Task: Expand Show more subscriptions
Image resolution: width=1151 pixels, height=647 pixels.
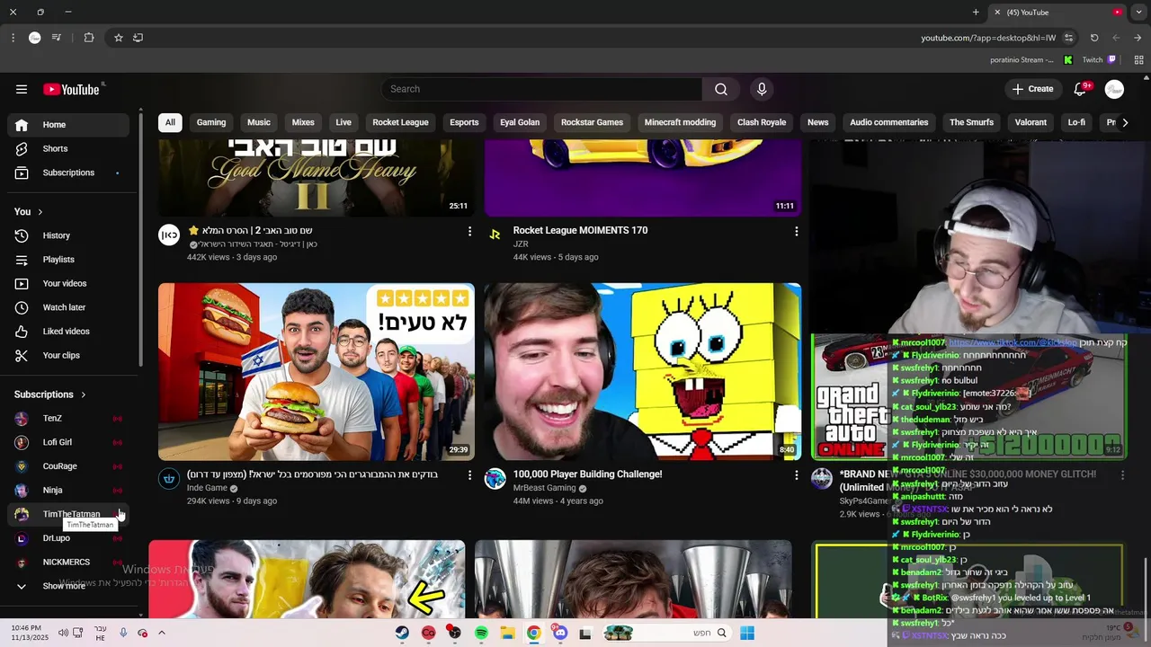Action: 68,586
